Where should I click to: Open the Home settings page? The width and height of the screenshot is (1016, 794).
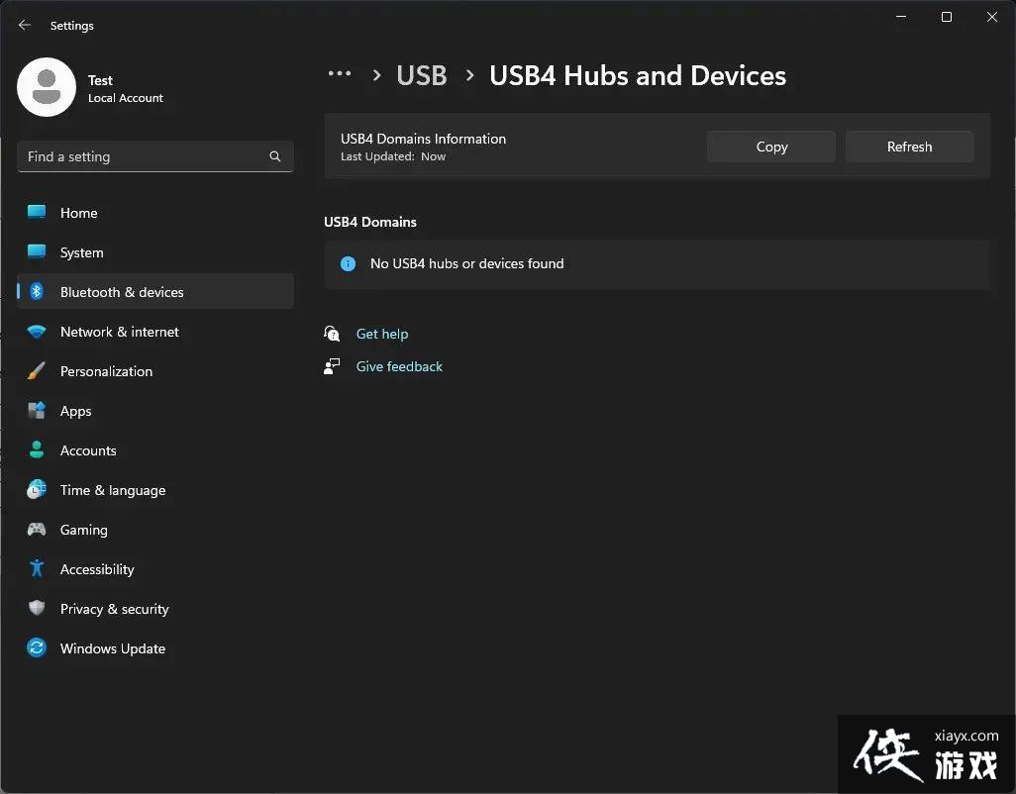tap(78, 213)
